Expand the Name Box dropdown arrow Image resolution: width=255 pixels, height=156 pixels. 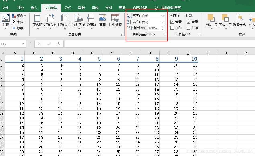23,44
